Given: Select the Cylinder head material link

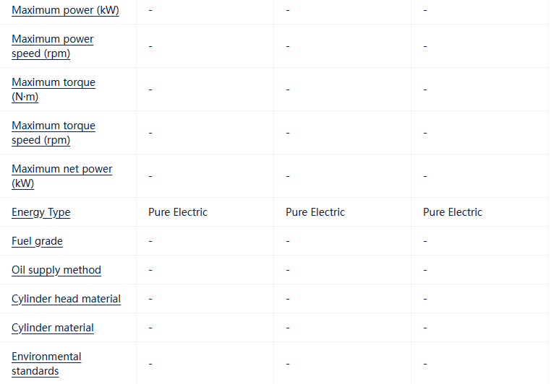Looking at the screenshot, I should point(66,299).
